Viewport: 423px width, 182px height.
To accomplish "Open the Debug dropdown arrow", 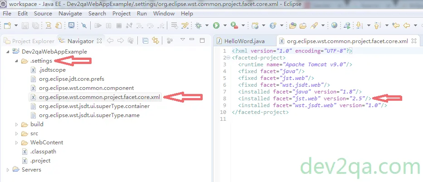I will pos(207,26).
